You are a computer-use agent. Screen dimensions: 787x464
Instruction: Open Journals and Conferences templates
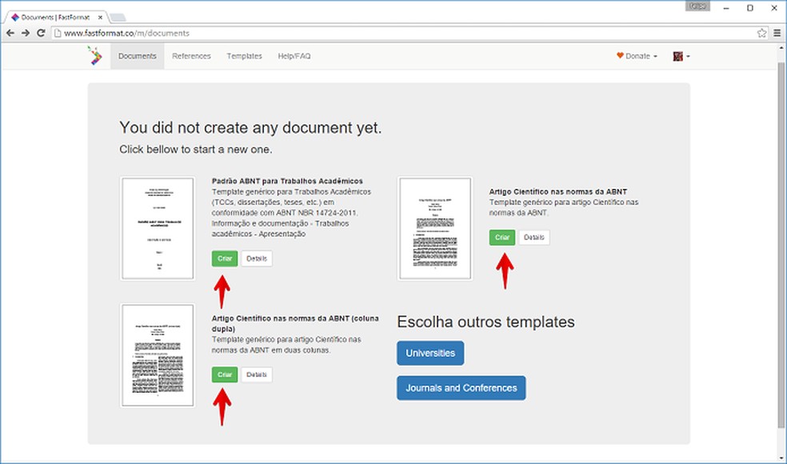[461, 388]
